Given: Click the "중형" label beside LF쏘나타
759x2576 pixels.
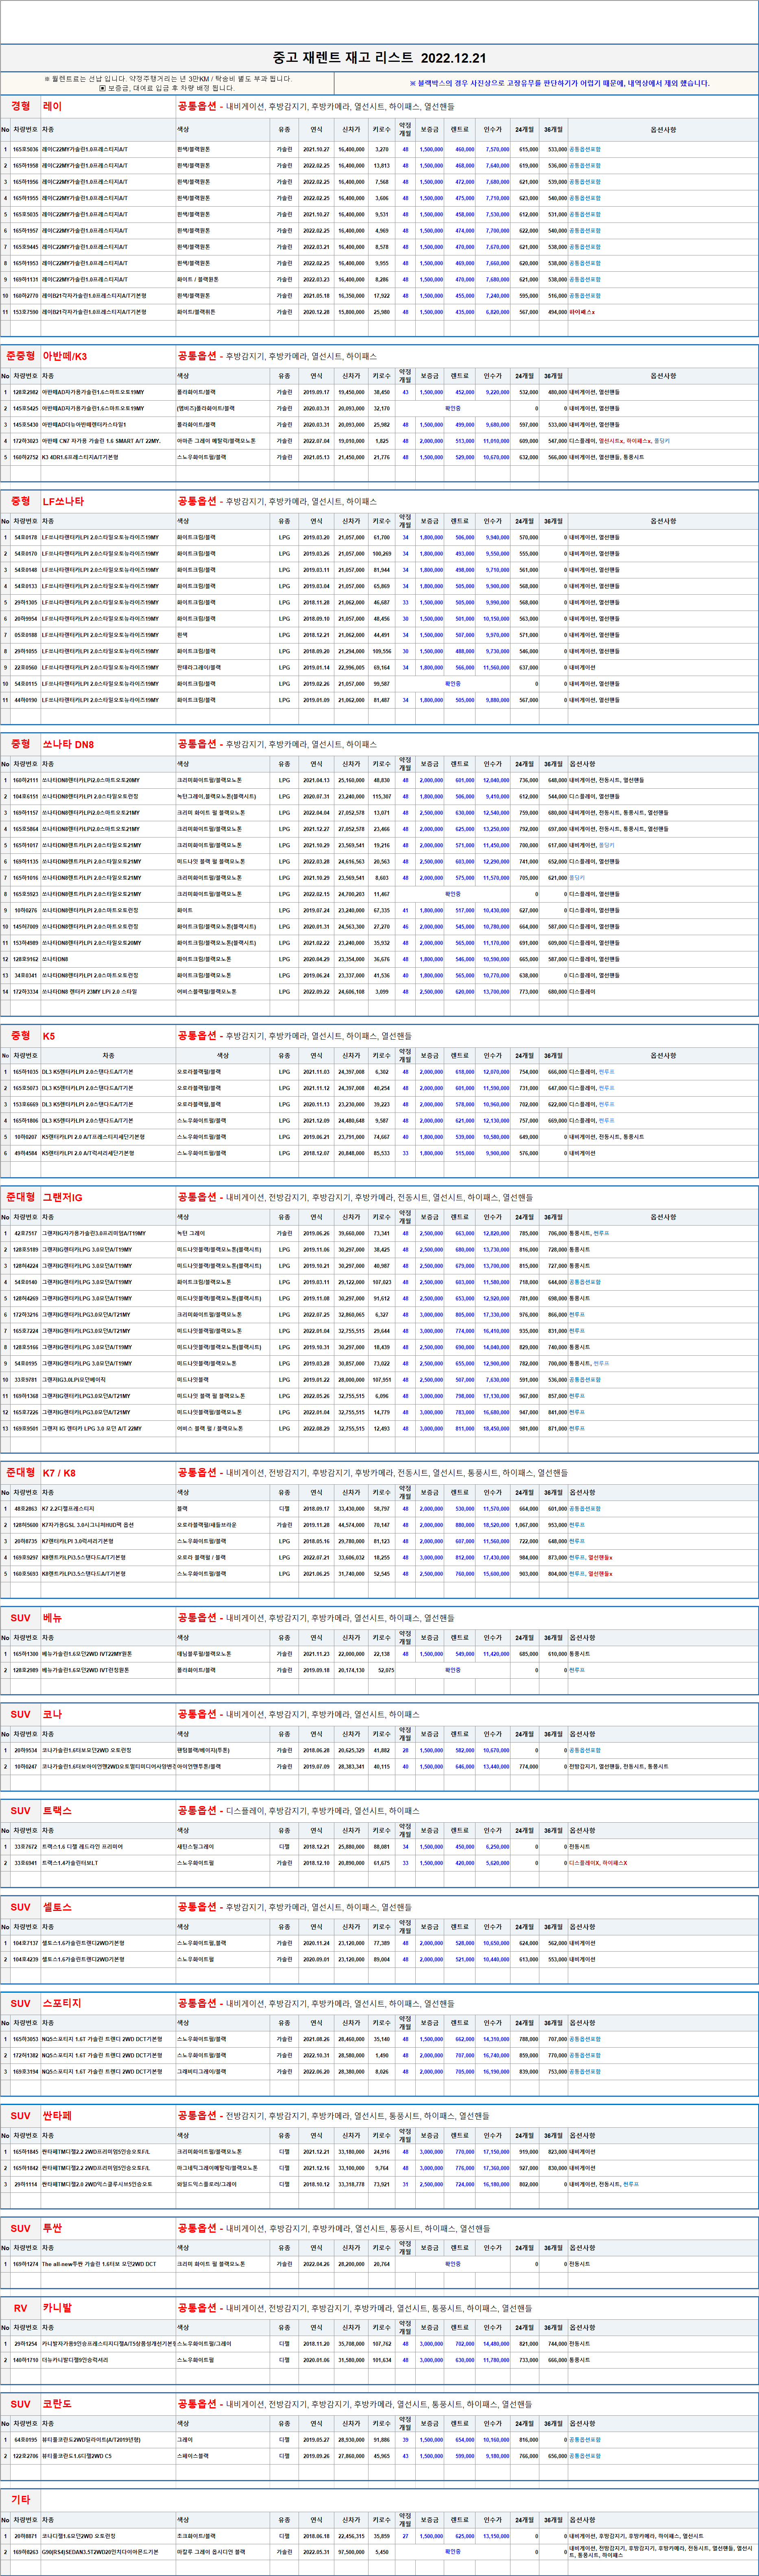Looking at the screenshot, I should 21,501.
